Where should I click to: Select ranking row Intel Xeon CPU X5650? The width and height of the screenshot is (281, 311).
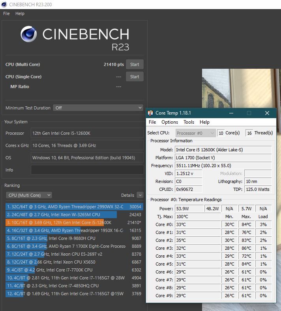pyautogui.click(x=74, y=262)
